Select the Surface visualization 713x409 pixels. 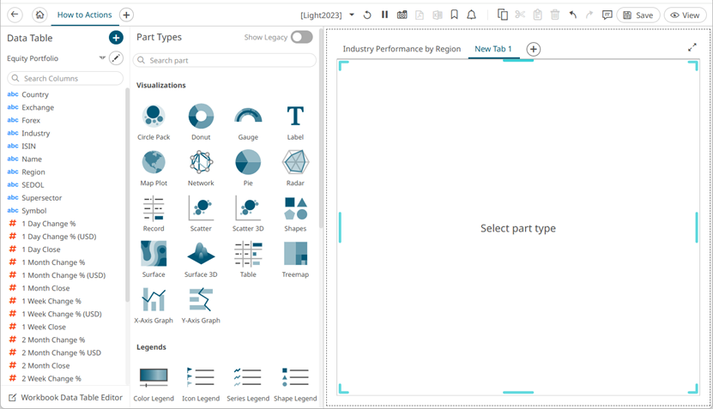154,260
